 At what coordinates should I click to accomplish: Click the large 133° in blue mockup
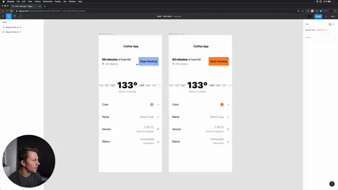pos(127,85)
